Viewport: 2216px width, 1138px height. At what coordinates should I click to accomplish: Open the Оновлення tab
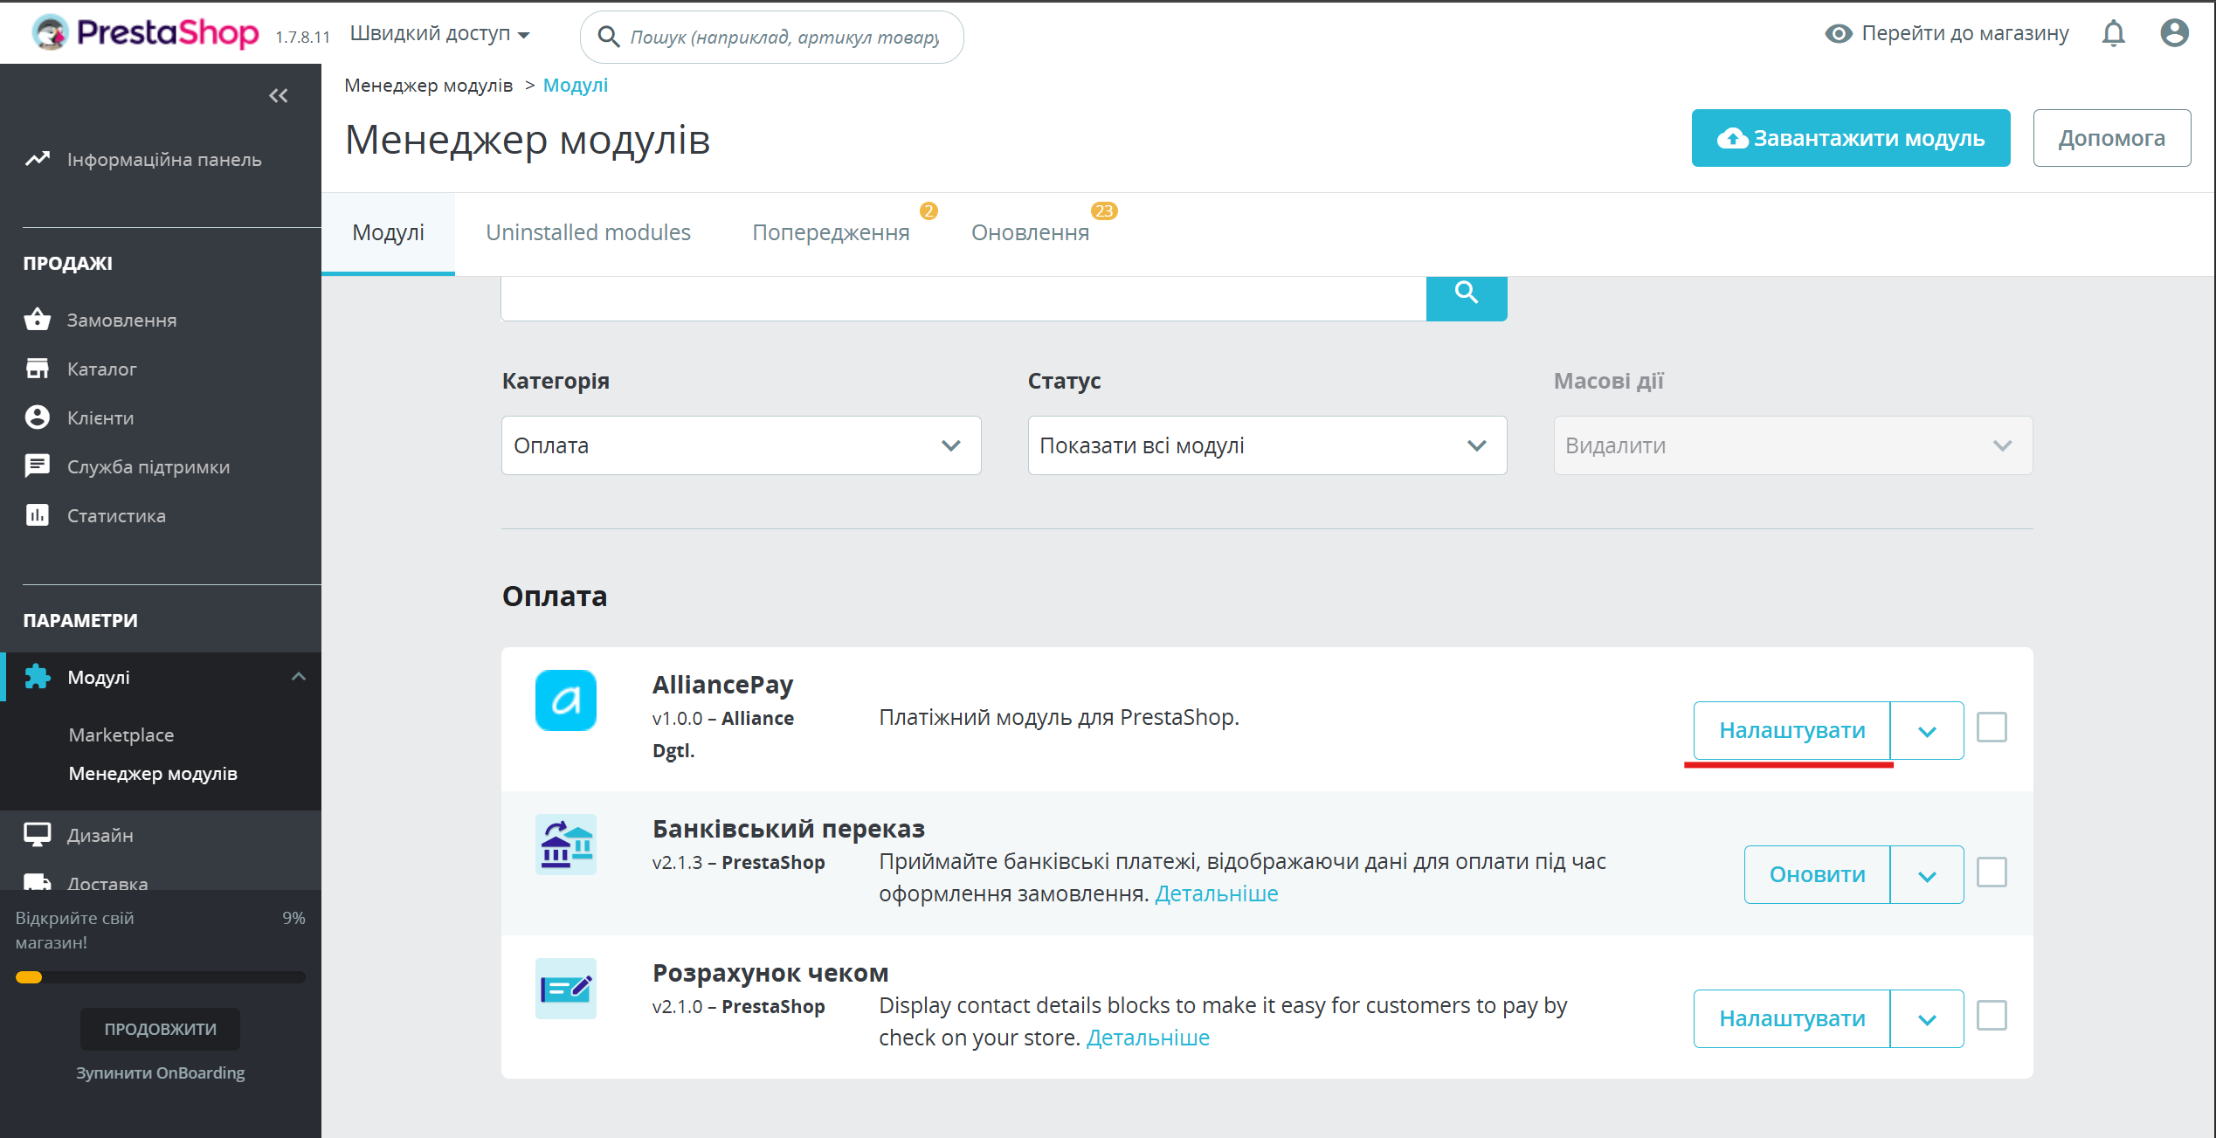click(x=1030, y=232)
